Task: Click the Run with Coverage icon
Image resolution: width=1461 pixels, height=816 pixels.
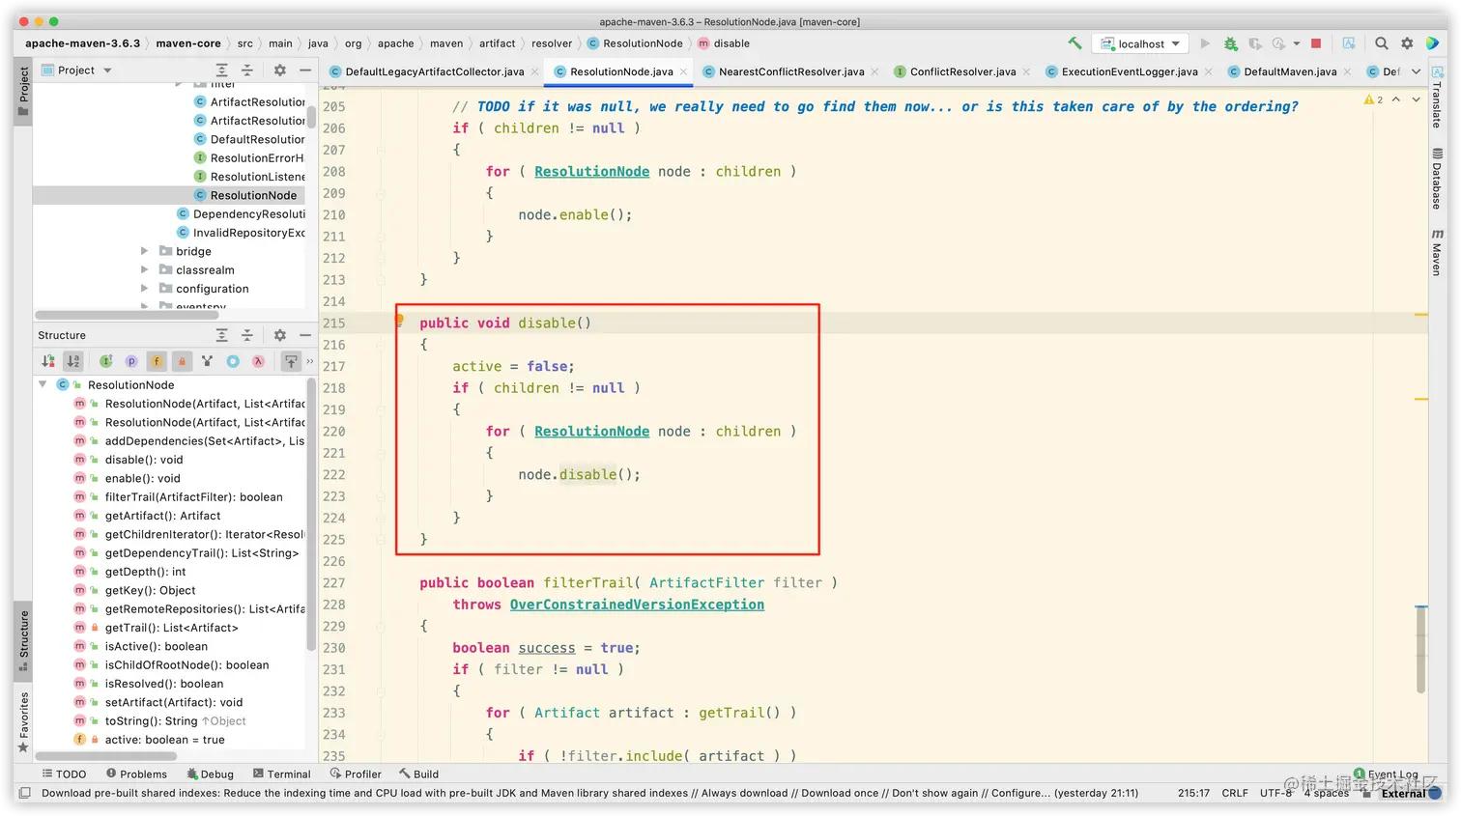Action: pos(1255,43)
